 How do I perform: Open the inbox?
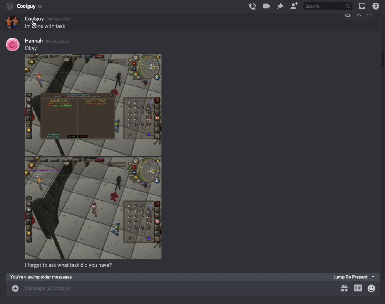coord(362,6)
